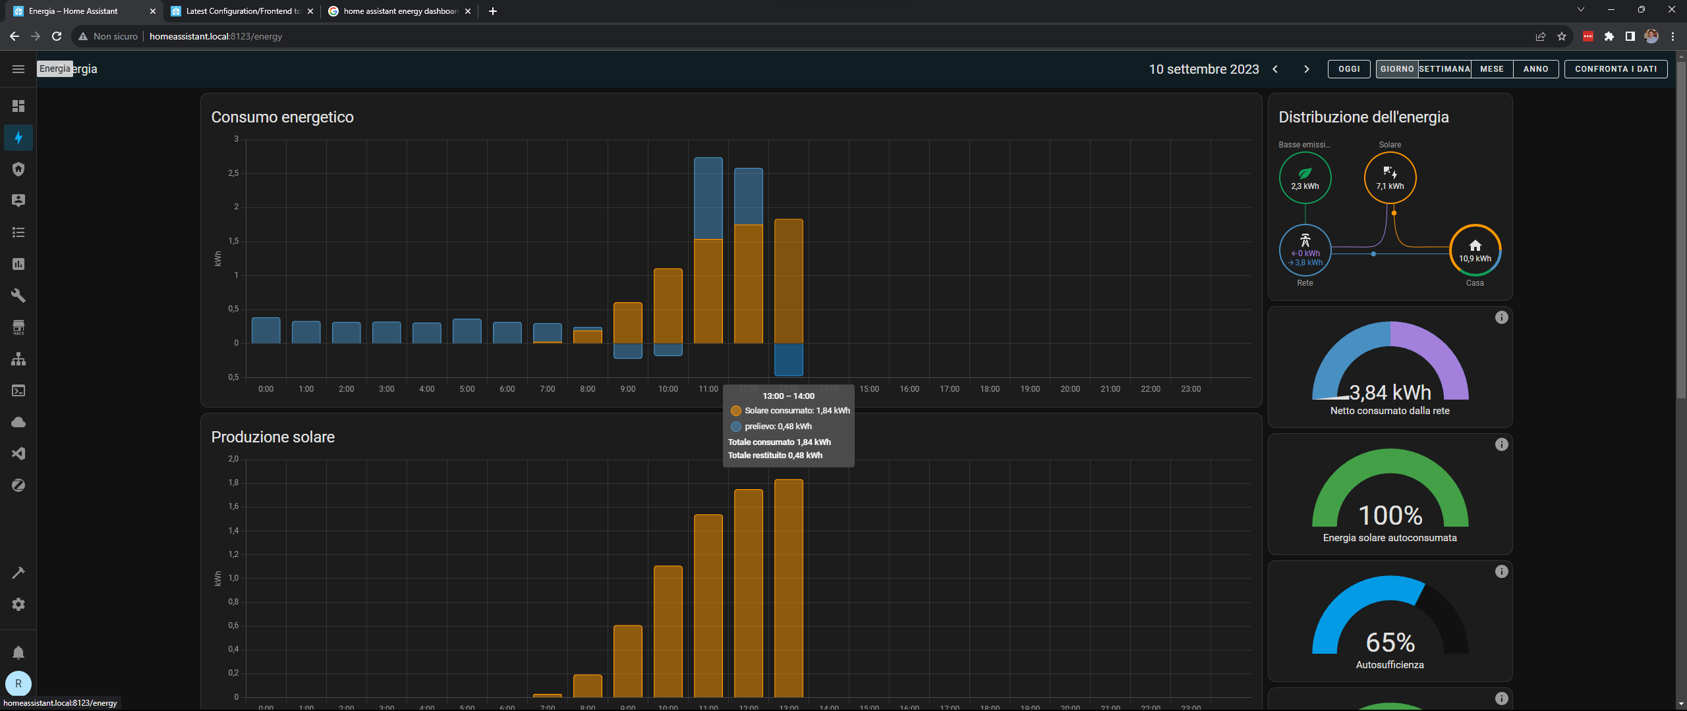Click the info icon on Netto consumato card

tap(1502, 317)
